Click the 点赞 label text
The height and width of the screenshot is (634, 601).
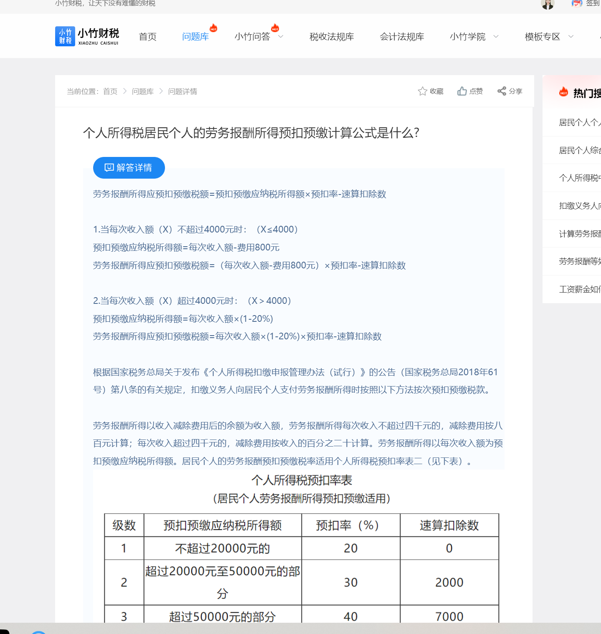coord(476,91)
